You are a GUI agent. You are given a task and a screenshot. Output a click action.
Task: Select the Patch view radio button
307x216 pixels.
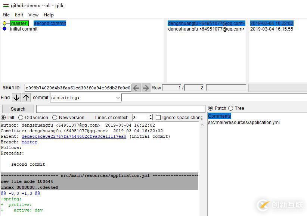click(210, 108)
